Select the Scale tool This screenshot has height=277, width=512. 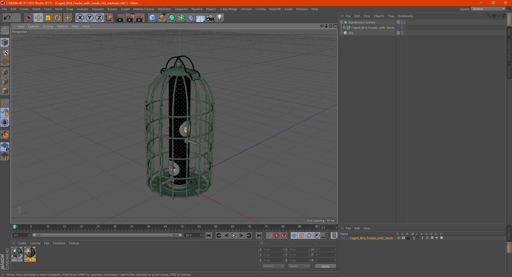(x=48, y=18)
